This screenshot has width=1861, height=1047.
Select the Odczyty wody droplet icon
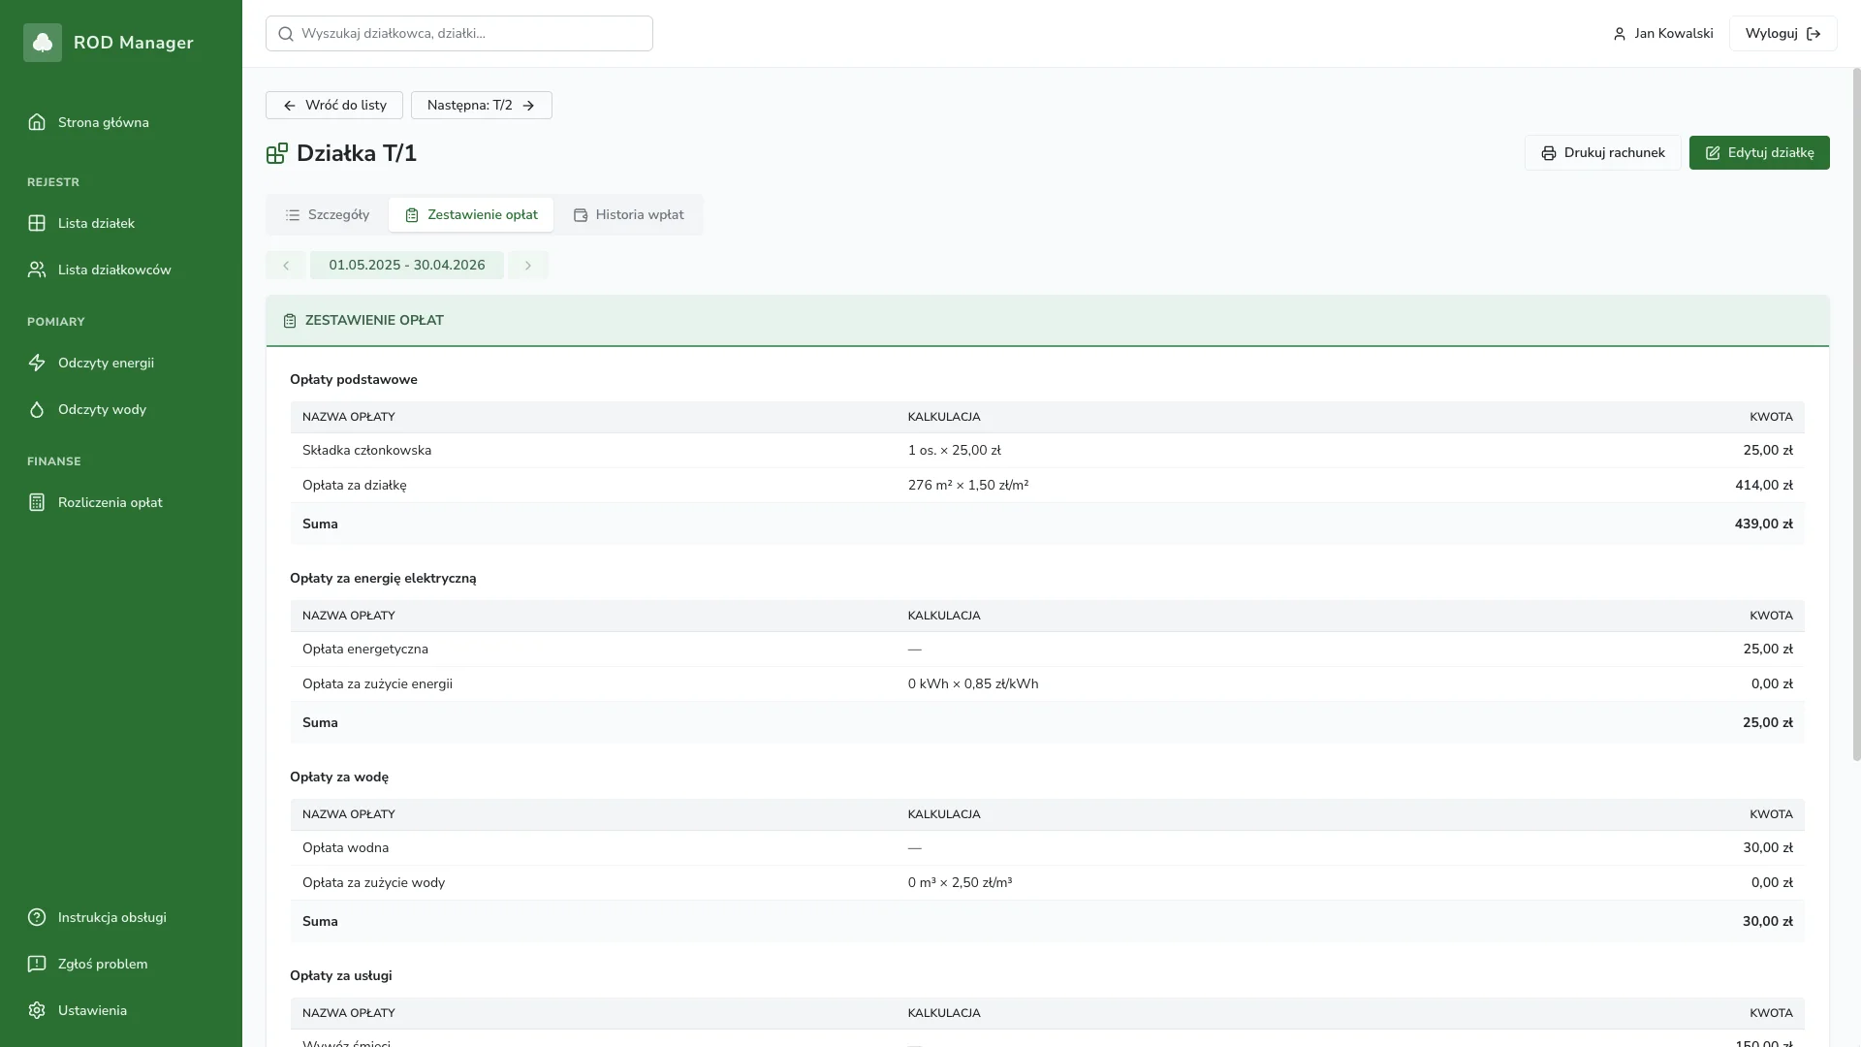(37, 409)
